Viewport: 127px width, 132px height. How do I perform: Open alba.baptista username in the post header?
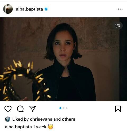(29, 9)
